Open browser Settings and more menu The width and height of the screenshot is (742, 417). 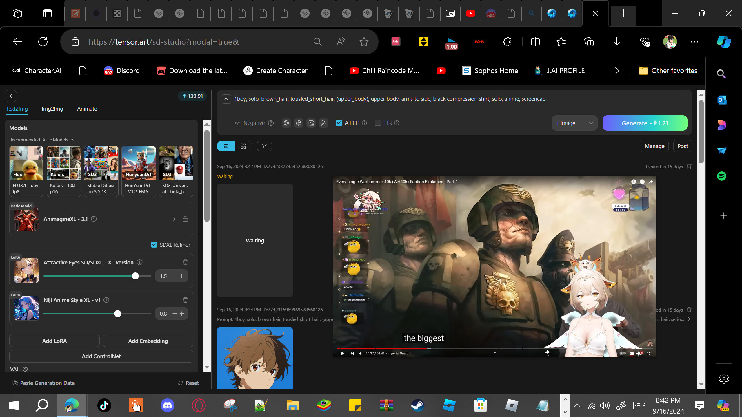coord(694,42)
